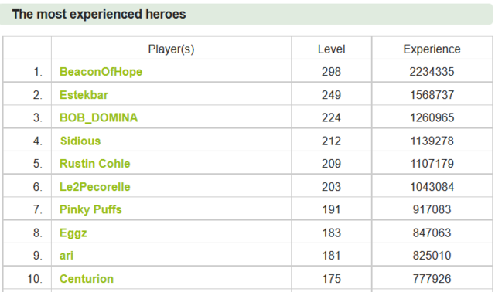Open Estekbar player profile

pos(84,95)
